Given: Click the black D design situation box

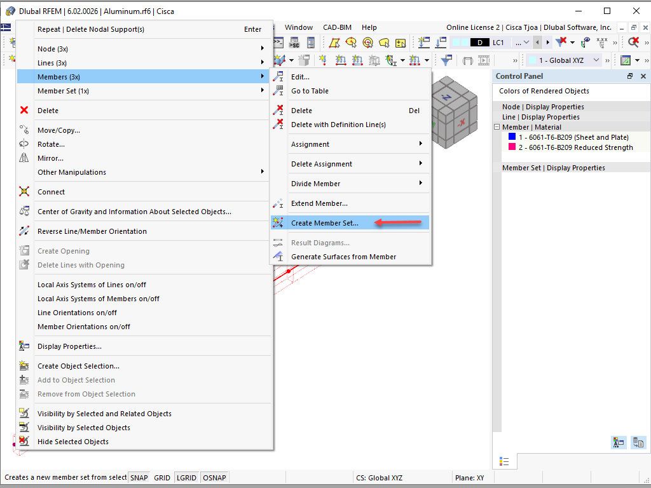Looking at the screenshot, I should 480,43.
